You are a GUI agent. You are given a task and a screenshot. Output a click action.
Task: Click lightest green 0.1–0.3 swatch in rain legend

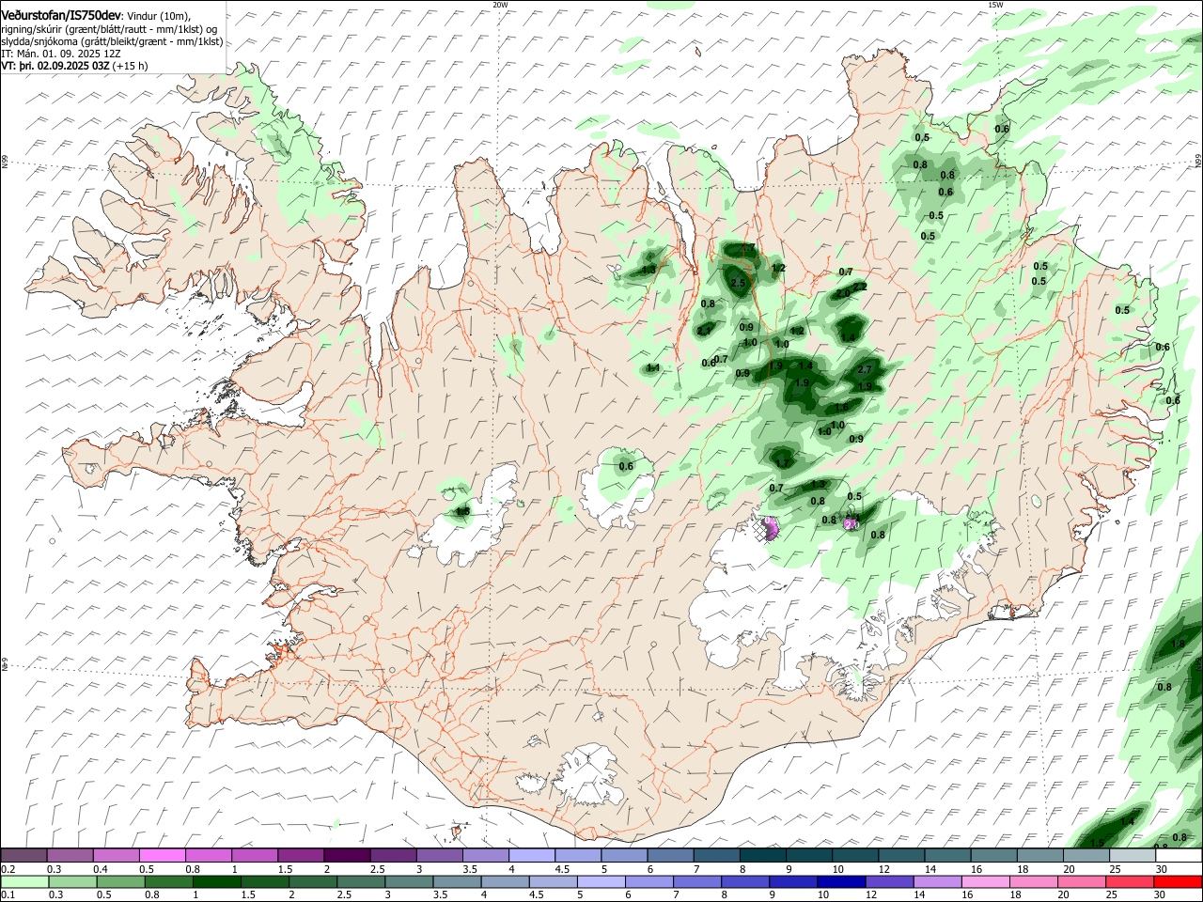pyautogui.click(x=25, y=882)
